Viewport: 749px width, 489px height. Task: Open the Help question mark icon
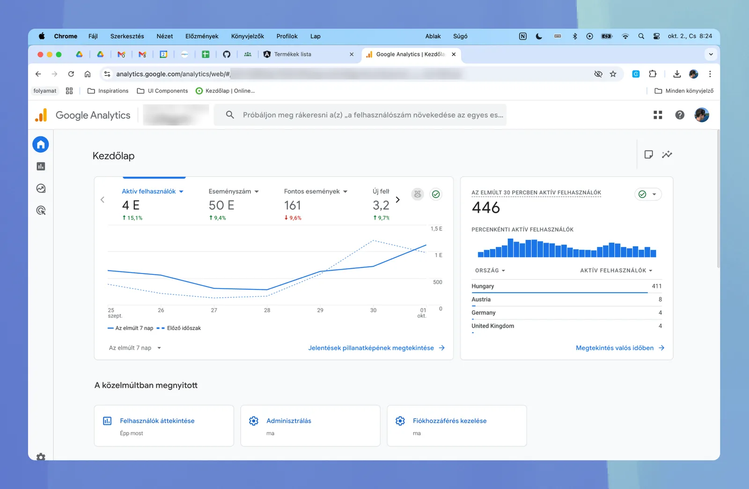680,115
